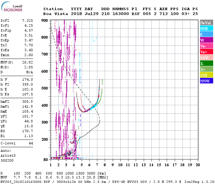This screenshot has width=215, height=184.
Task: Click the BVJ03_2018210163000.RSF file name
Action: tap(25, 182)
